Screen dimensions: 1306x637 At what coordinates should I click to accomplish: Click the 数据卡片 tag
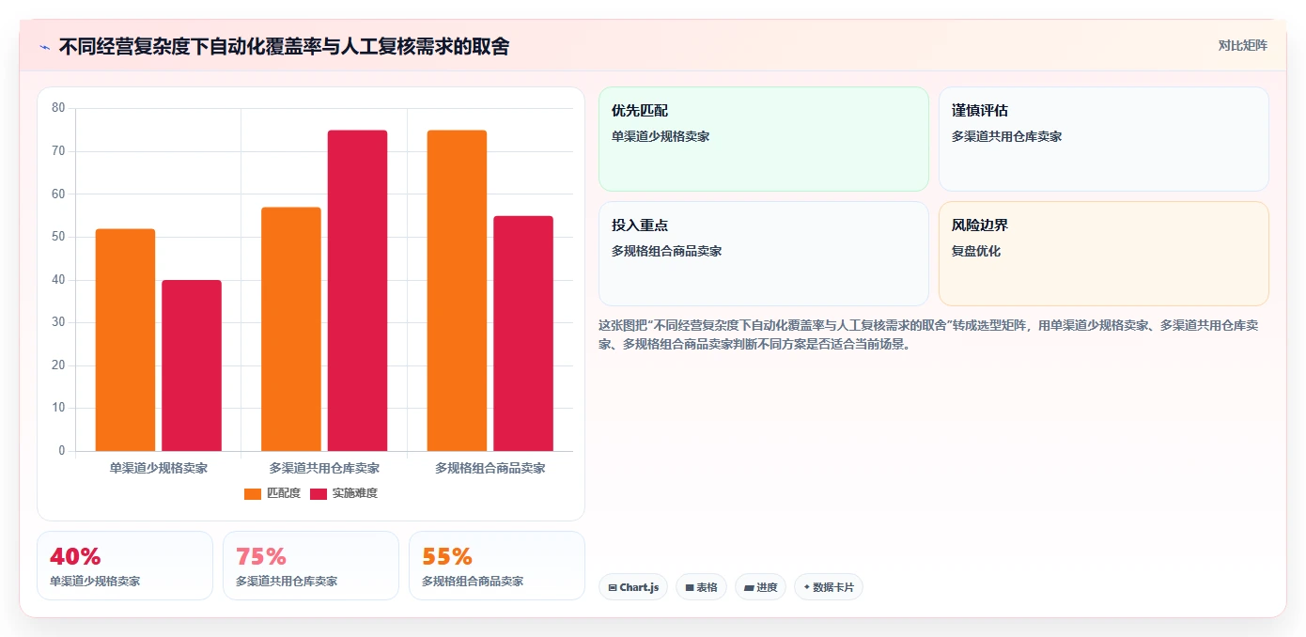coord(829,587)
